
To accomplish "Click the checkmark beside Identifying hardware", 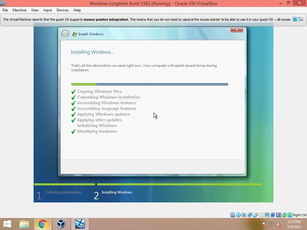I will pyautogui.click(x=74, y=131).
